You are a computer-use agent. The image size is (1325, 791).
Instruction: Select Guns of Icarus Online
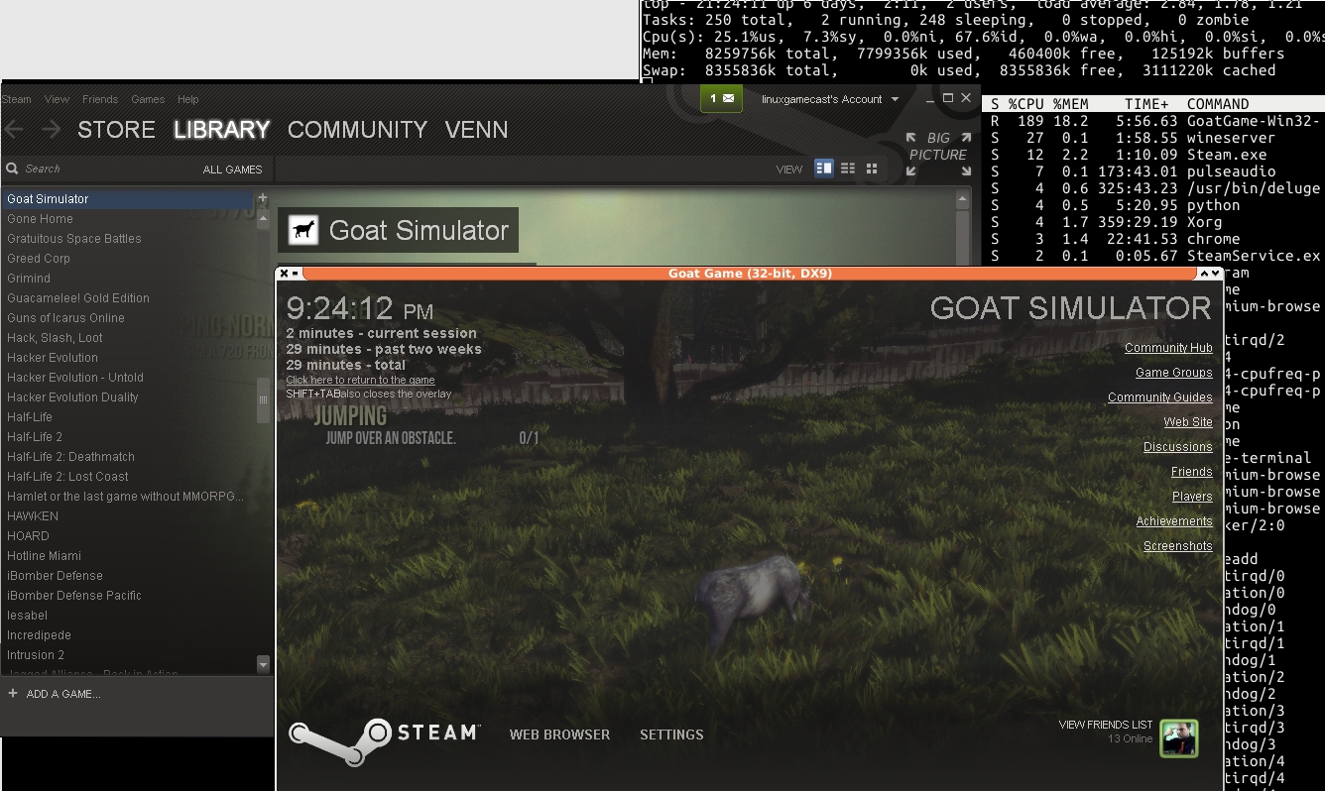128,318
